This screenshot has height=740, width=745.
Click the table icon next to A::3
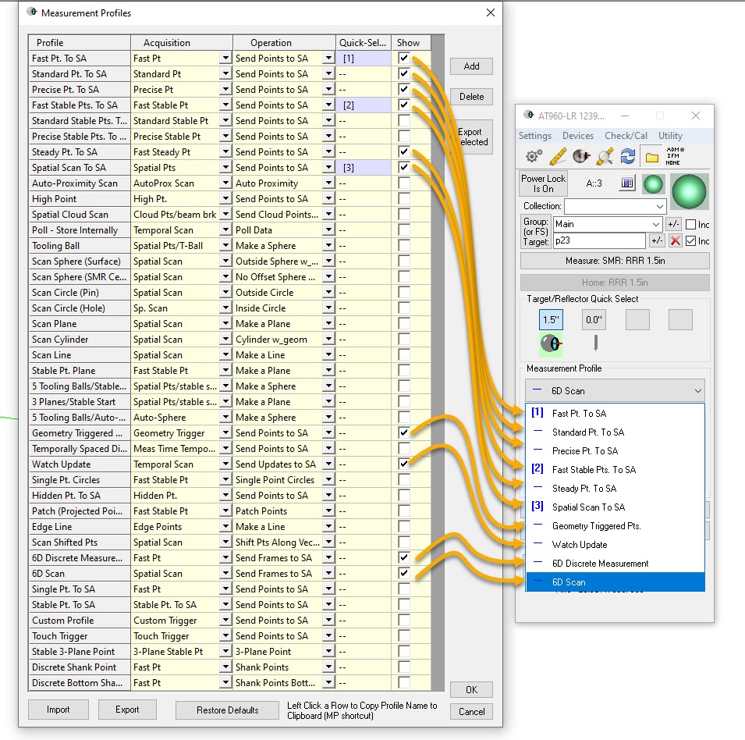coord(626,183)
